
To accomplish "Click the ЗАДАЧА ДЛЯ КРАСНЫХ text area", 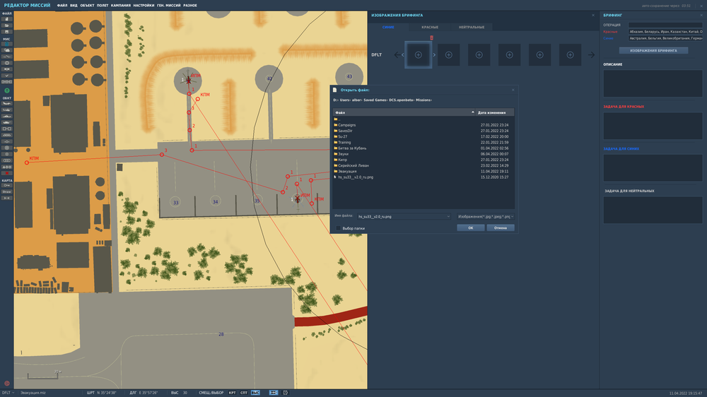I will (653, 126).
